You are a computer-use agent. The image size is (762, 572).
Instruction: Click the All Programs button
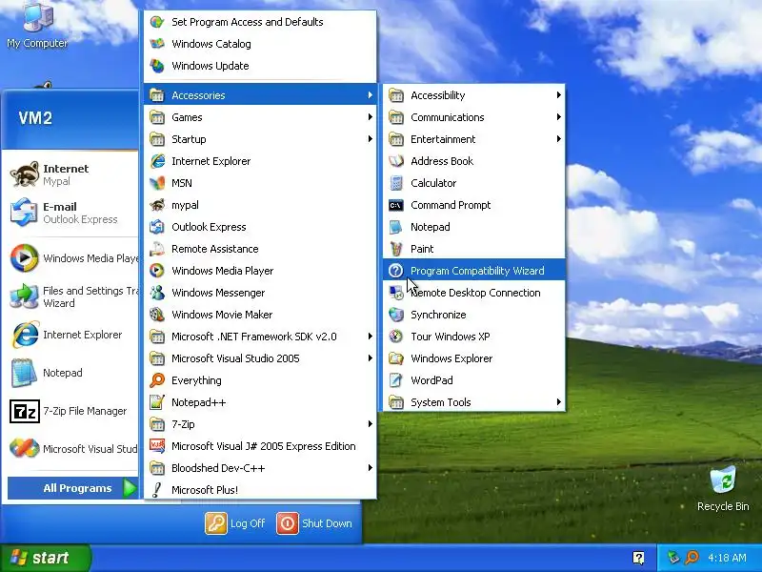coord(73,488)
